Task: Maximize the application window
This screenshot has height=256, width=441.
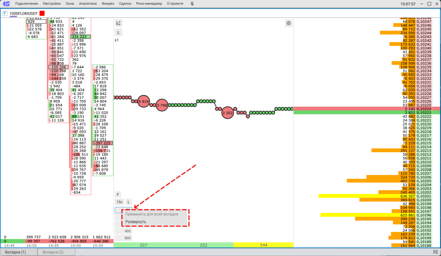Action: 429,3
